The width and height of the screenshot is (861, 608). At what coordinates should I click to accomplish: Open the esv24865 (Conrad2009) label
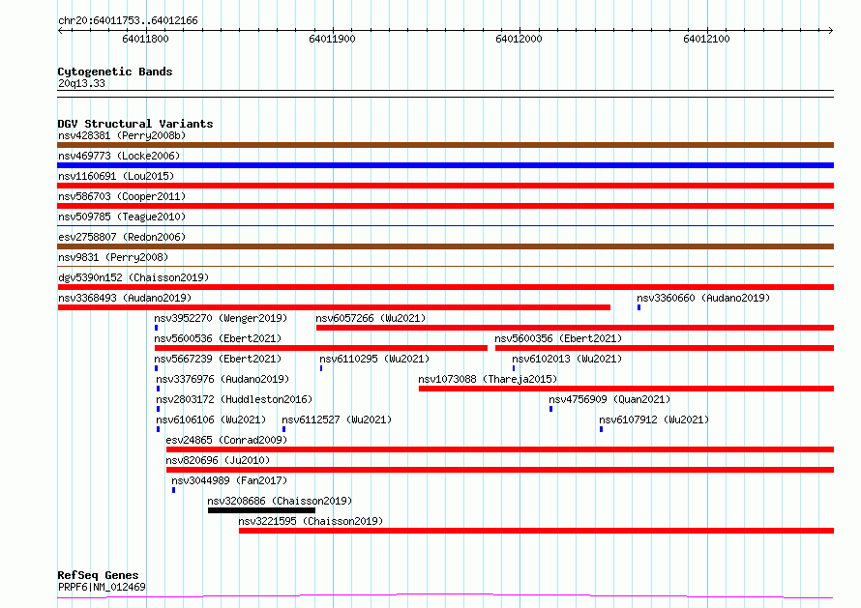pos(226,440)
